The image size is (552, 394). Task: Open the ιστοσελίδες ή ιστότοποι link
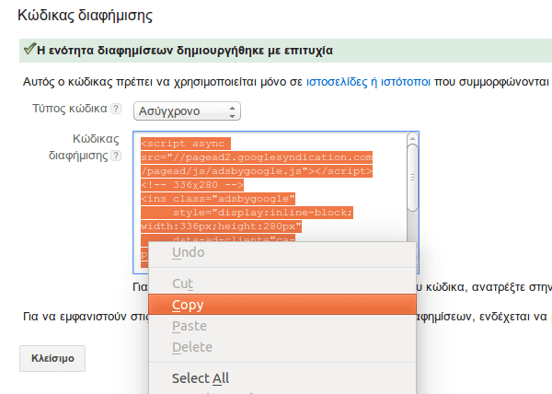click(x=368, y=82)
